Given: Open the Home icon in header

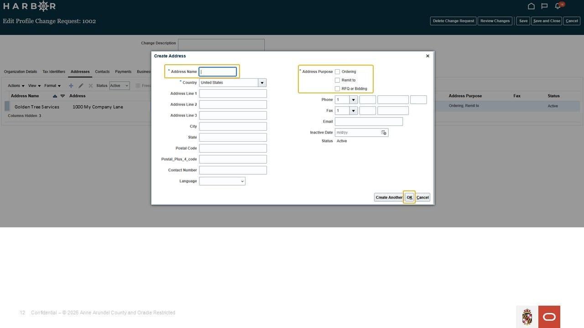Looking at the screenshot, I should pos(531,6).
